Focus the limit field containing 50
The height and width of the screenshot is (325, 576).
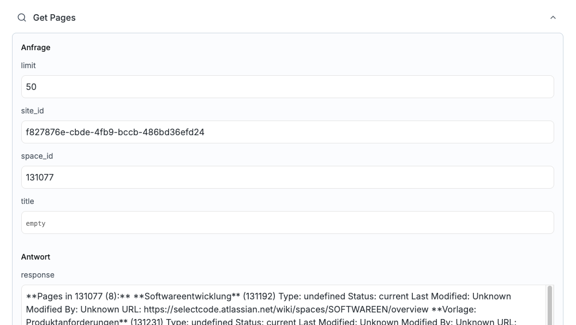[287, 87]
